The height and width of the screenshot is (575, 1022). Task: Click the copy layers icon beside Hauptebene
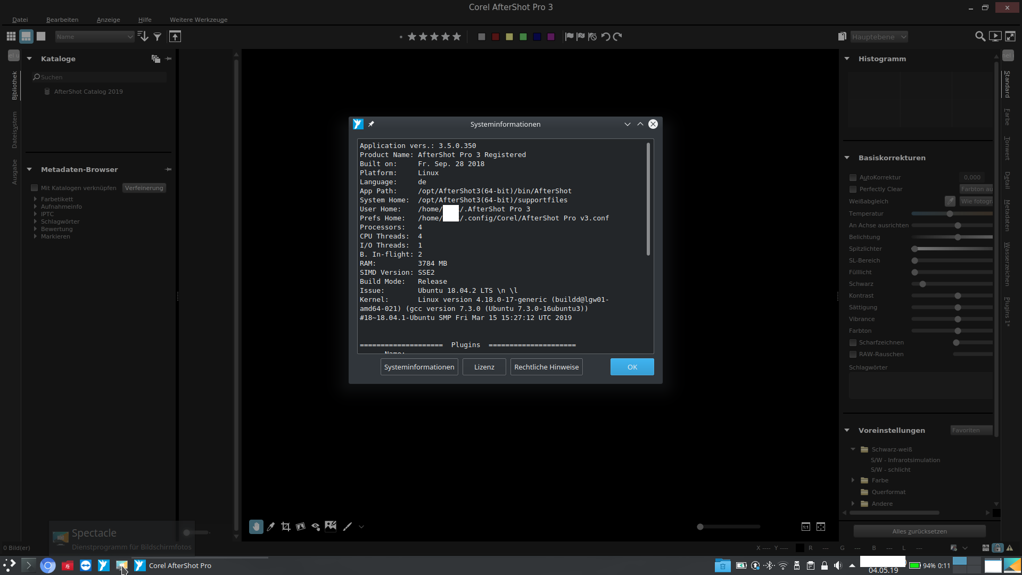tap(842, 36)
